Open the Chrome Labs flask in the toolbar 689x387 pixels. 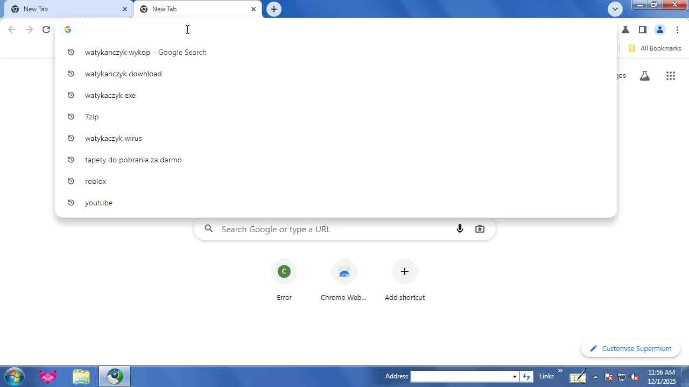tap(625, 30)
